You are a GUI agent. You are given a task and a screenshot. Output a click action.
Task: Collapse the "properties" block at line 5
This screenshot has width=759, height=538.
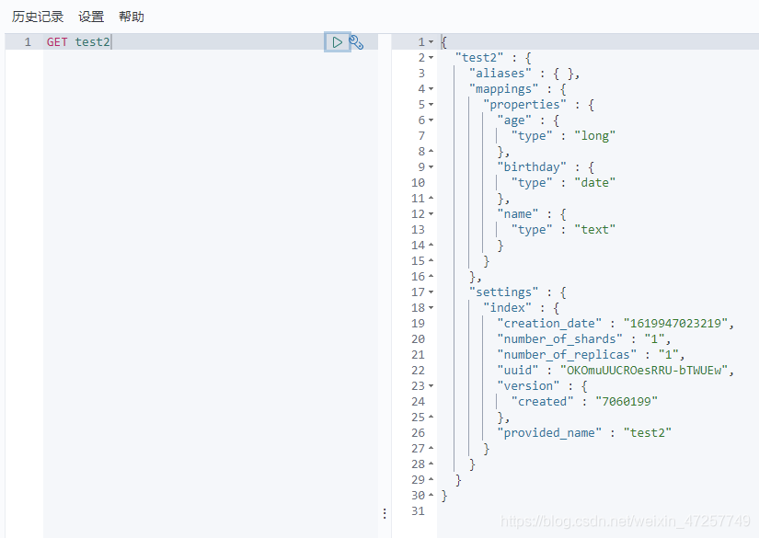[431, 105]
